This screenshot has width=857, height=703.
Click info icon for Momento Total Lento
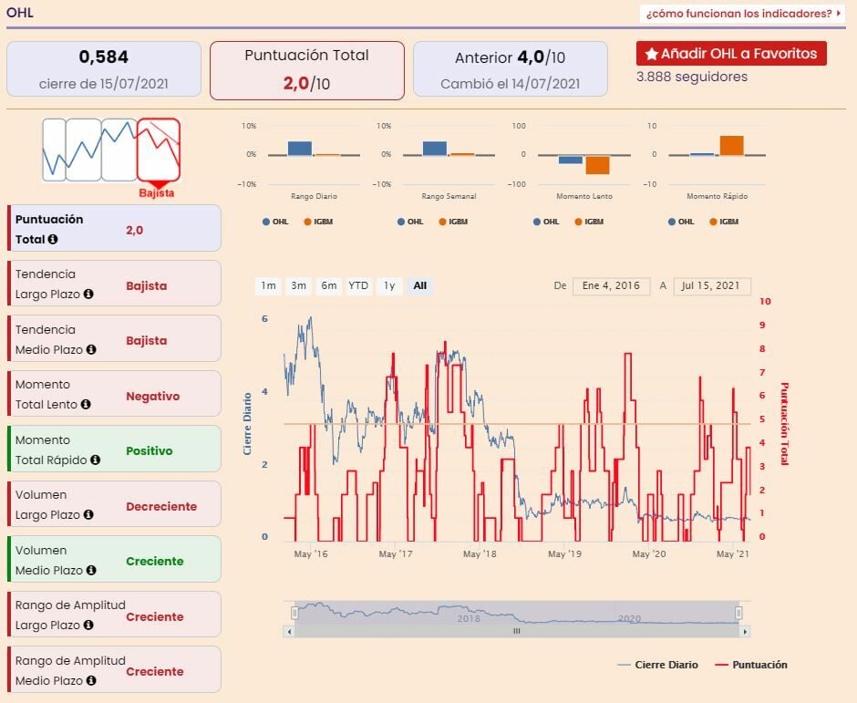[86, 405]
